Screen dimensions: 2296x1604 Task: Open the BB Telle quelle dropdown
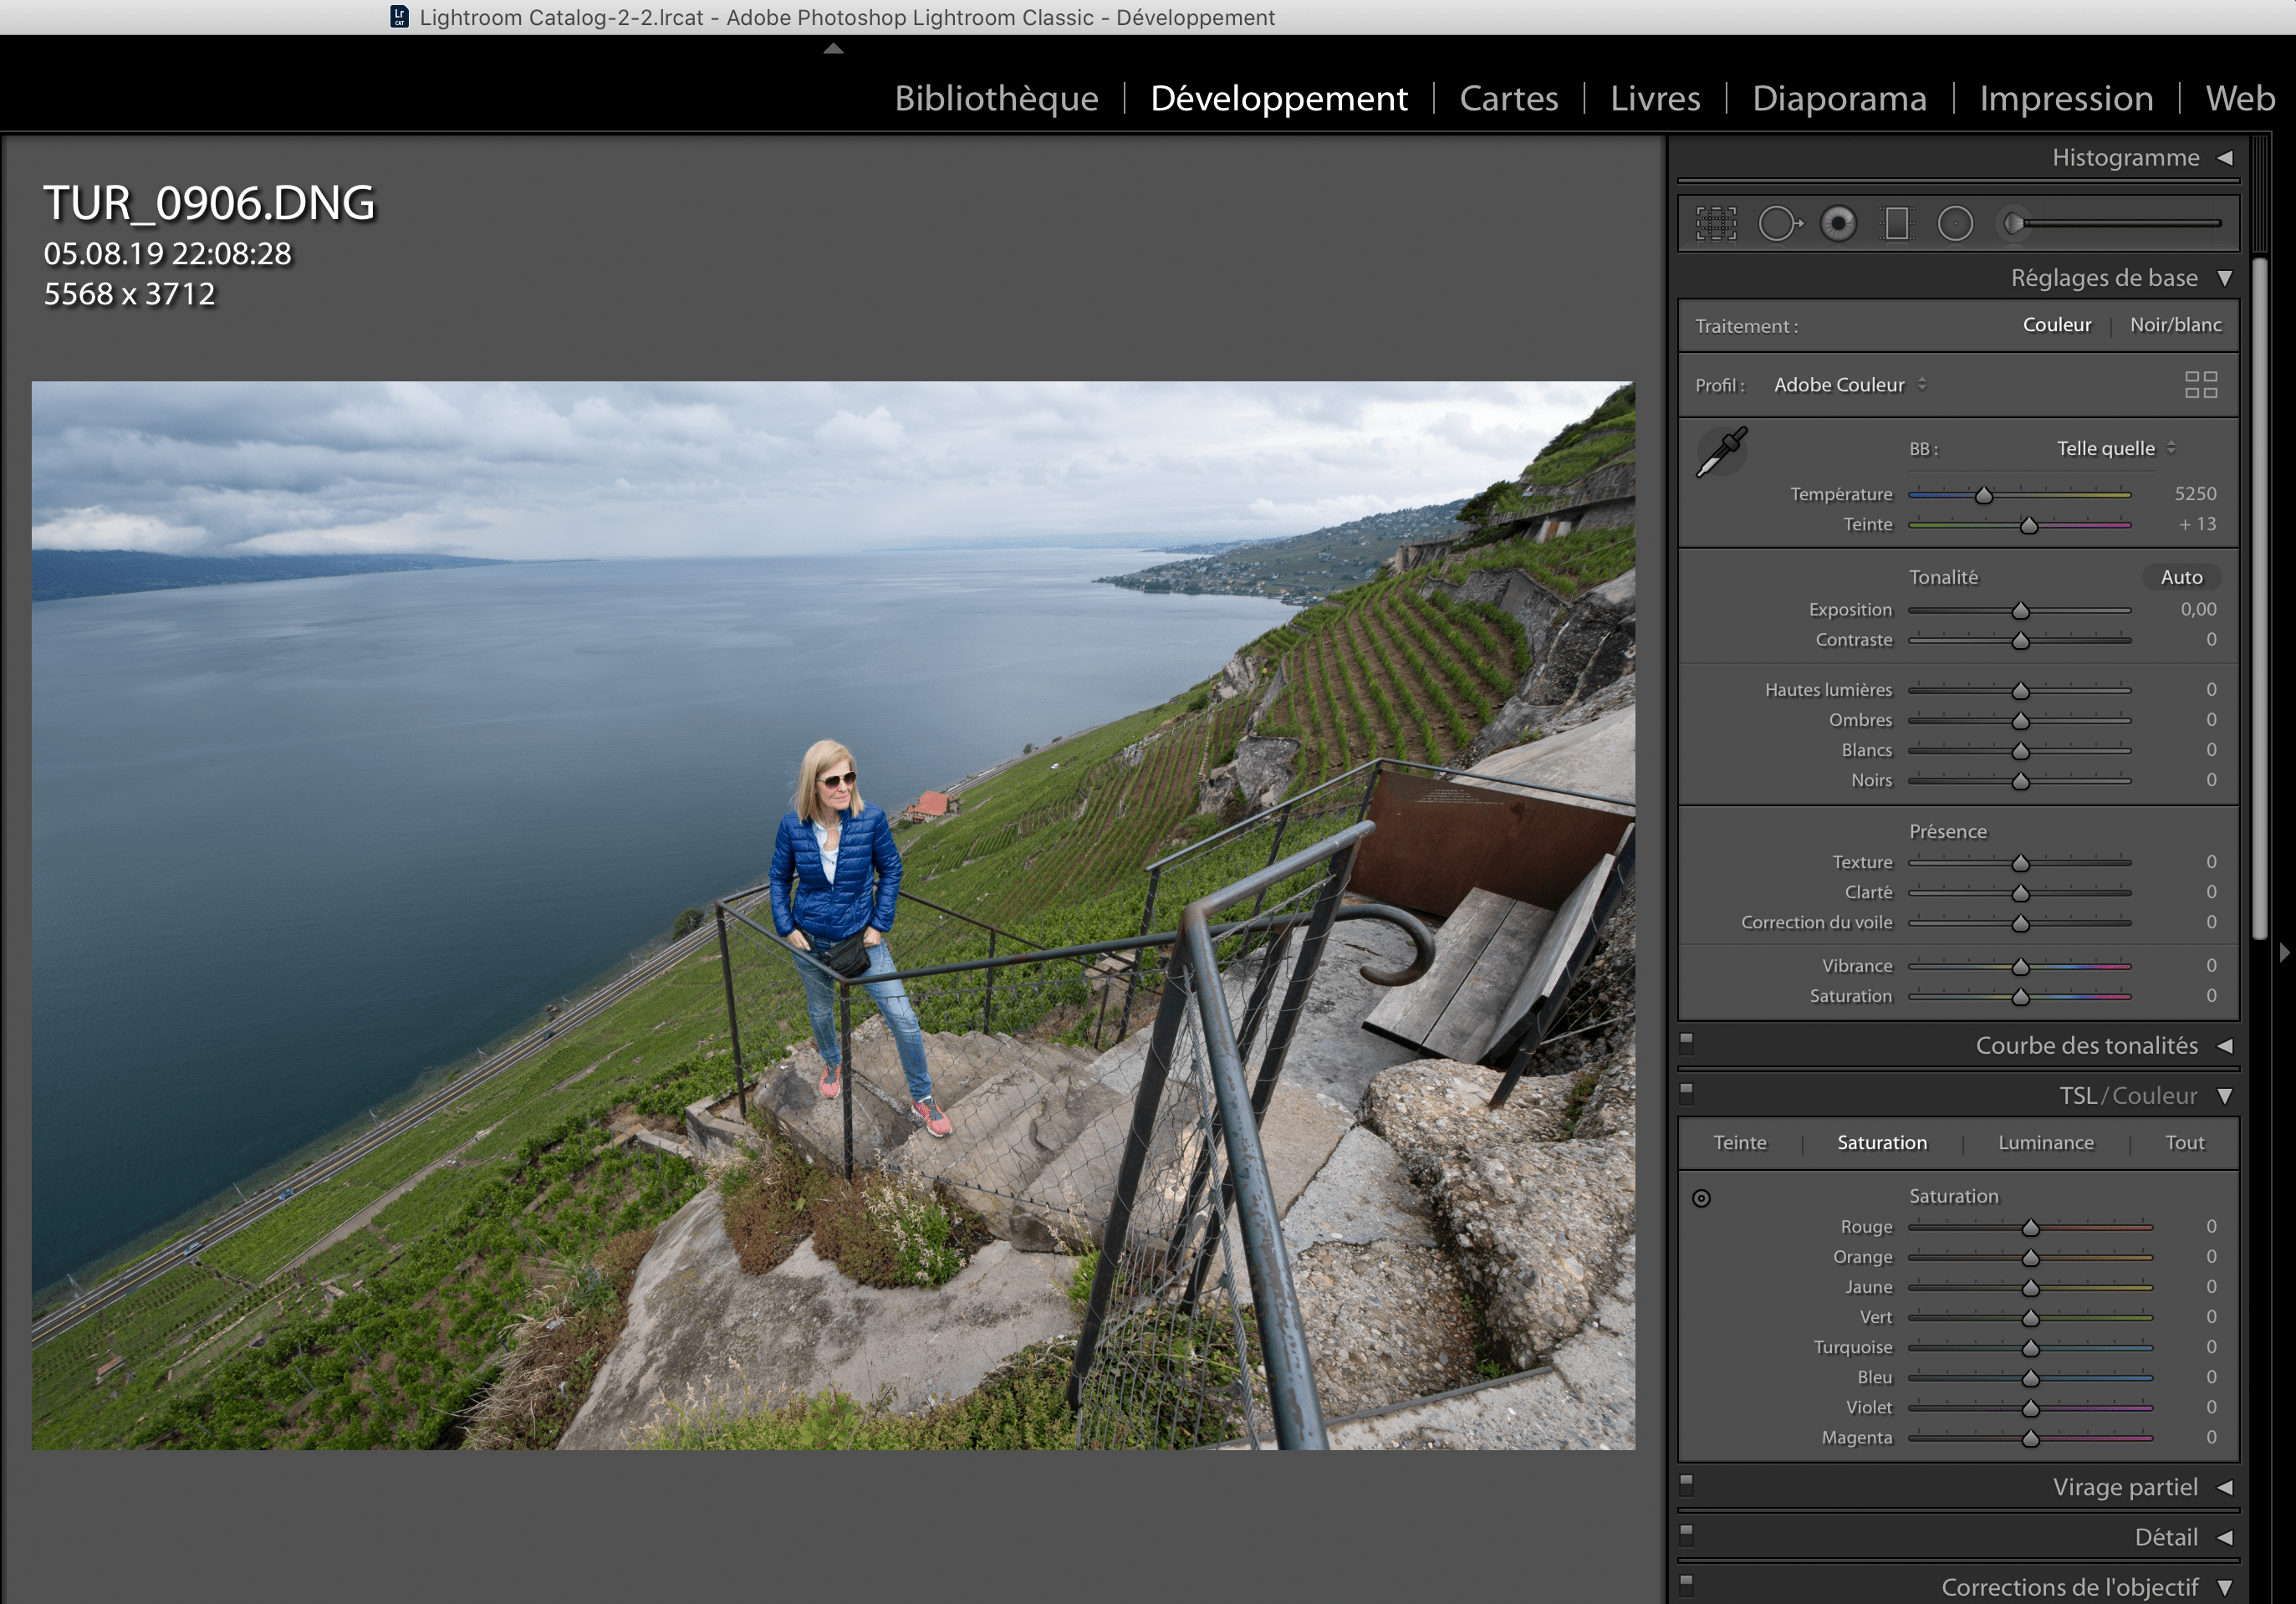click(x=2115, y=448)
